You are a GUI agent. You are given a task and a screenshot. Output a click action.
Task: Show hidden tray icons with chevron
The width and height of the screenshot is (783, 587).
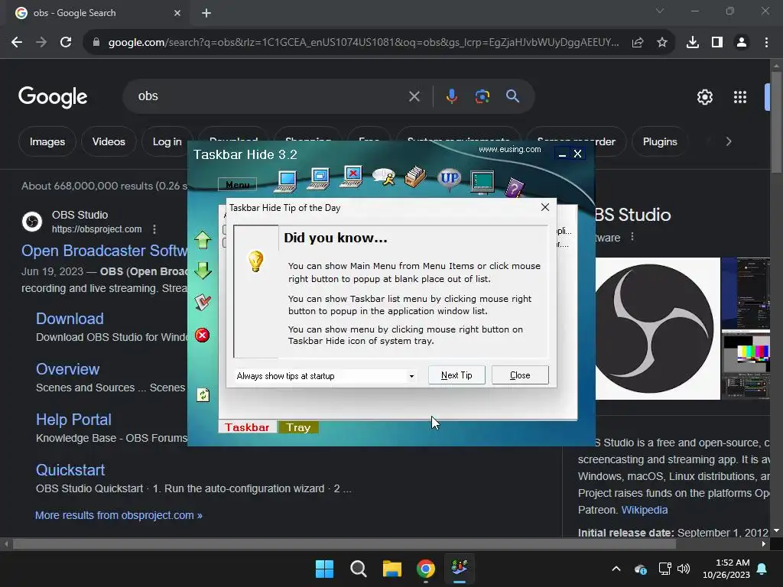pos(616,569)
